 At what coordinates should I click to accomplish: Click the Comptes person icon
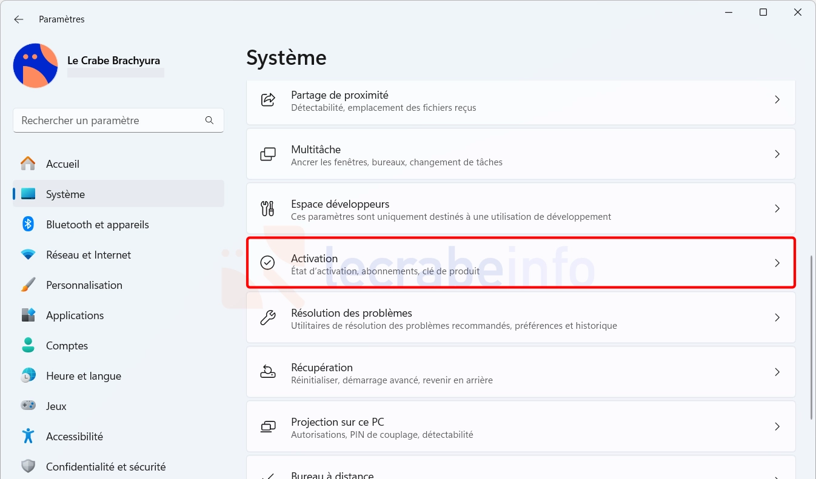click(28, 346)
